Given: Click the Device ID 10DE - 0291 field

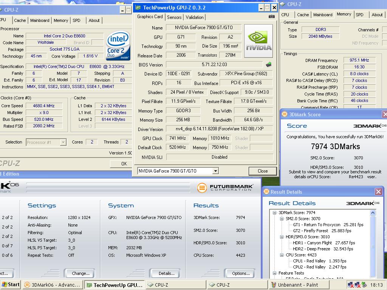Looking at the screenshot, I should [179, 74].
